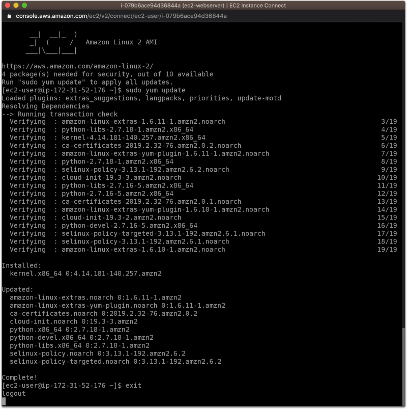Click Verifying cloud-init-19.3-2 row
The width and height of the screenshot is (407, 409).
coord(203,217)
